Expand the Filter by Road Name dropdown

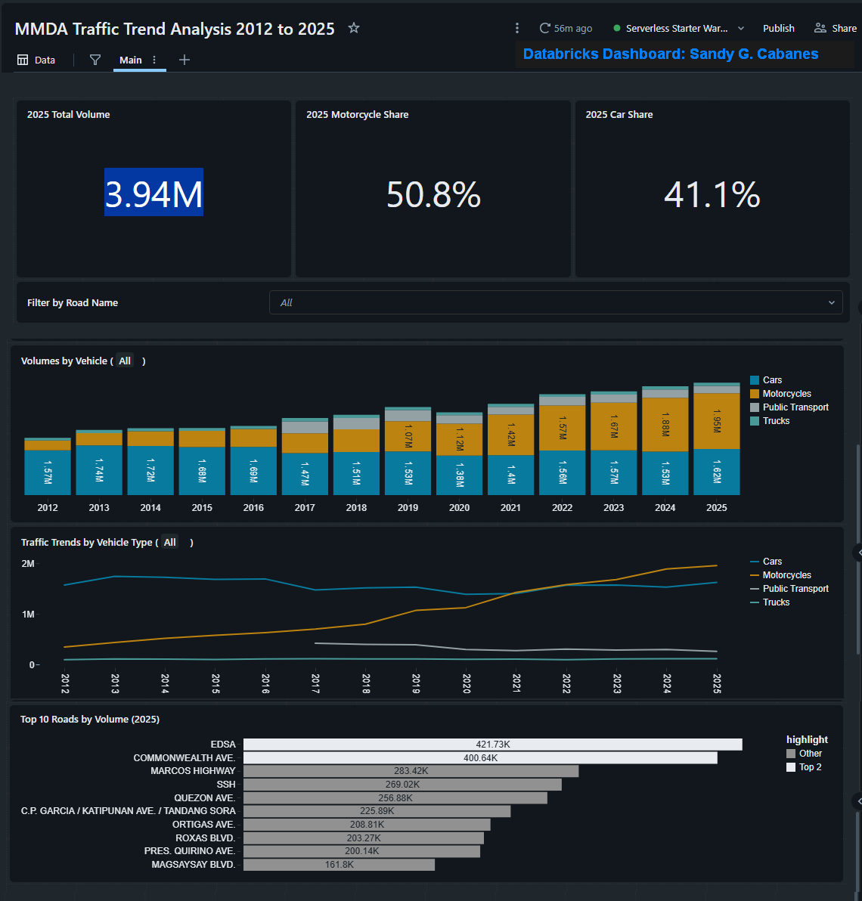[x=556, y=303]
